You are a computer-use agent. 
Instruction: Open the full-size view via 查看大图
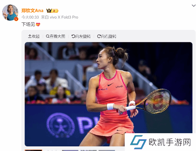coord(56,36)
